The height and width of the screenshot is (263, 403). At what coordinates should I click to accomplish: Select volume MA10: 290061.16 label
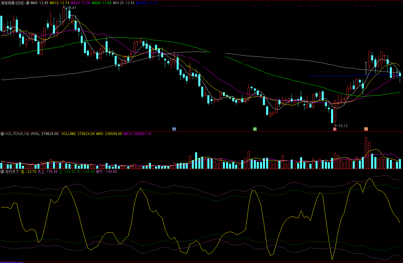pos(137,134)
